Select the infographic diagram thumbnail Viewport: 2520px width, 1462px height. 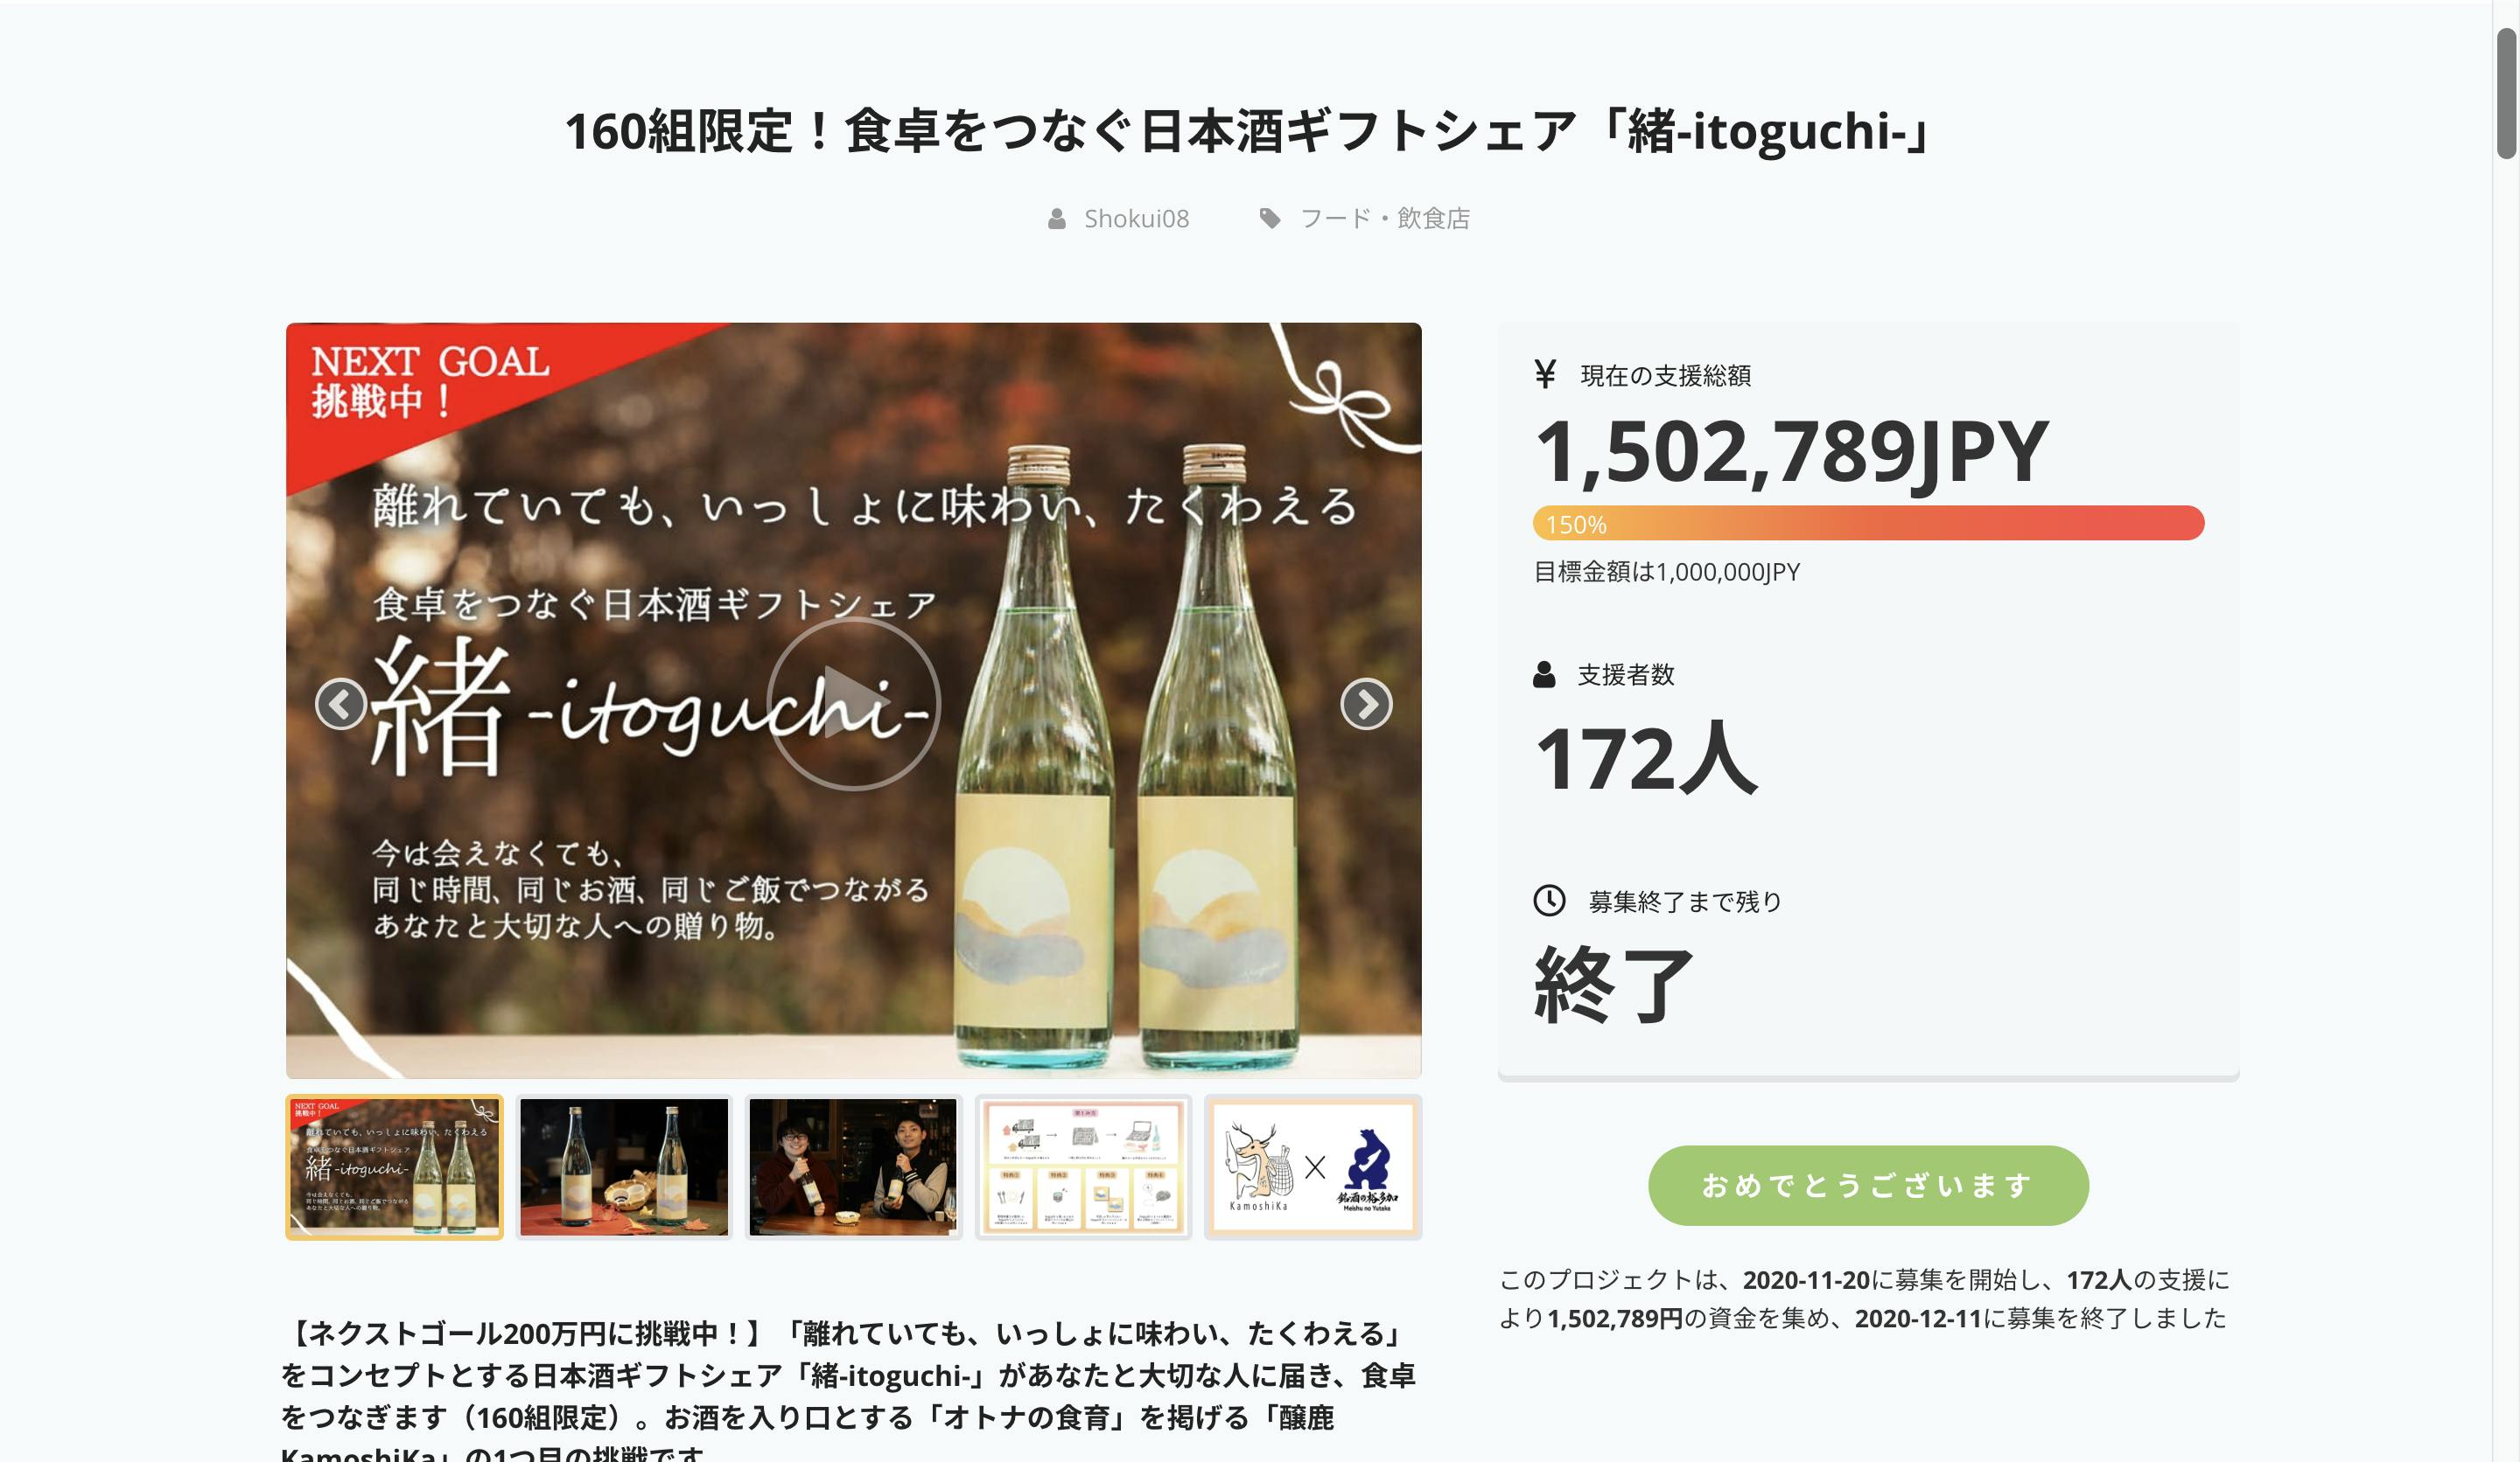coord(1083,1167)
